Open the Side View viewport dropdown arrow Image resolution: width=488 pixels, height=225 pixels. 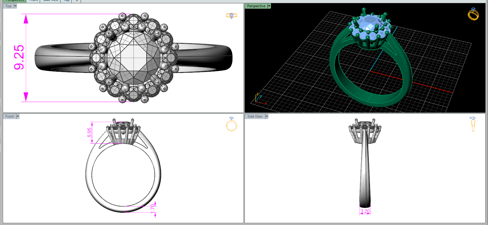267,116
